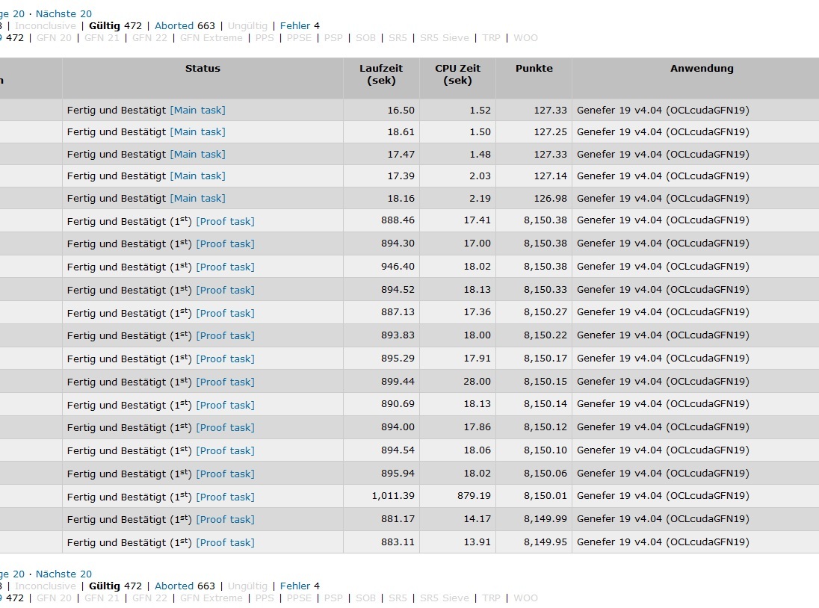Open 'Proof task' link for 888.46 sec row
819x608 pixels.
[x=225, y=221]
